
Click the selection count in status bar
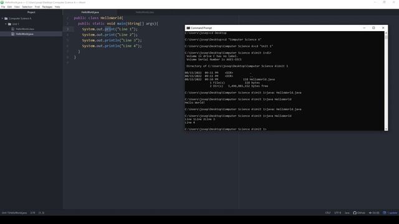[x=41, y=213]
